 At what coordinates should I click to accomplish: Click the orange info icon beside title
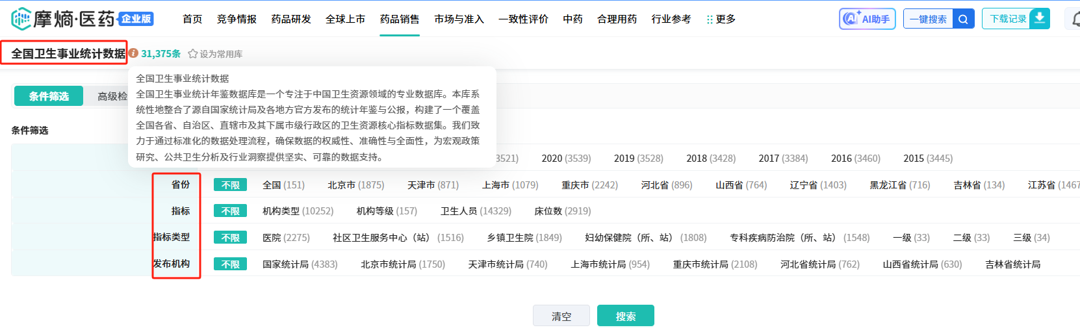[133, 53]
